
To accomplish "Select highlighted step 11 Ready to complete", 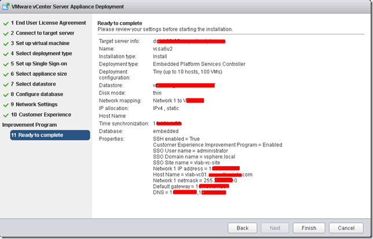I will (50, 135).
